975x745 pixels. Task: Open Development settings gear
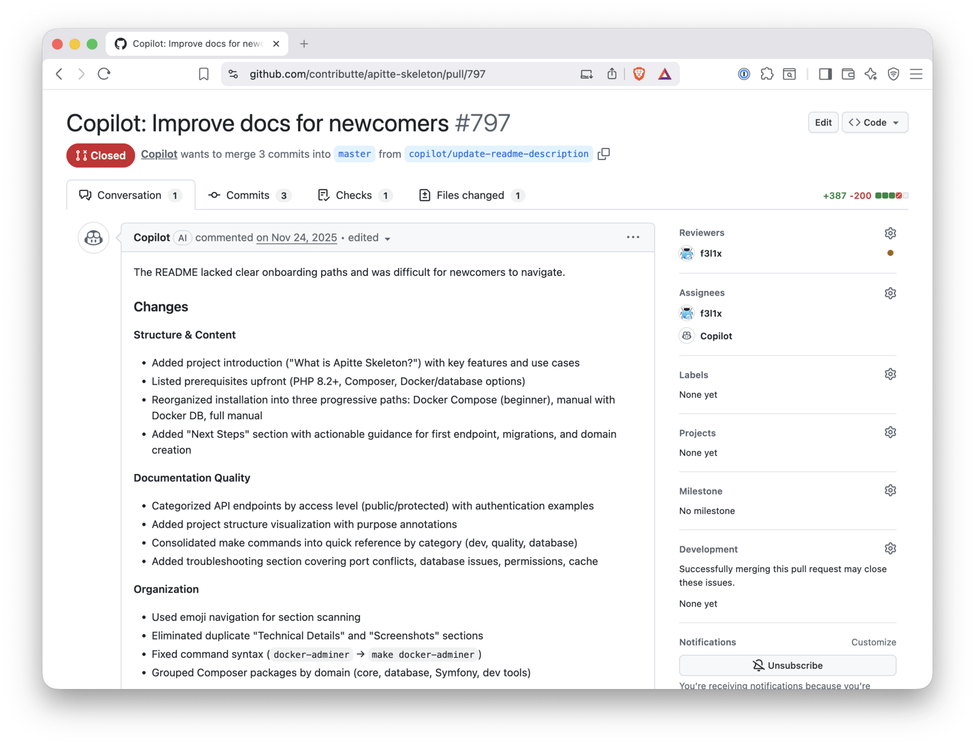coord(890,549)
